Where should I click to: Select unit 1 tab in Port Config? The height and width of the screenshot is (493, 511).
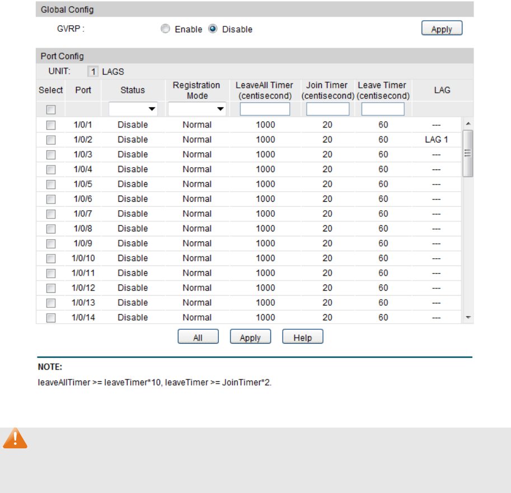coord(93,72)
